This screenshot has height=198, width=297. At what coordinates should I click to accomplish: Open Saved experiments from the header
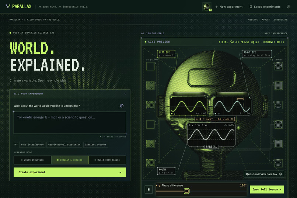pyautogui.click(x=265, y=7)
